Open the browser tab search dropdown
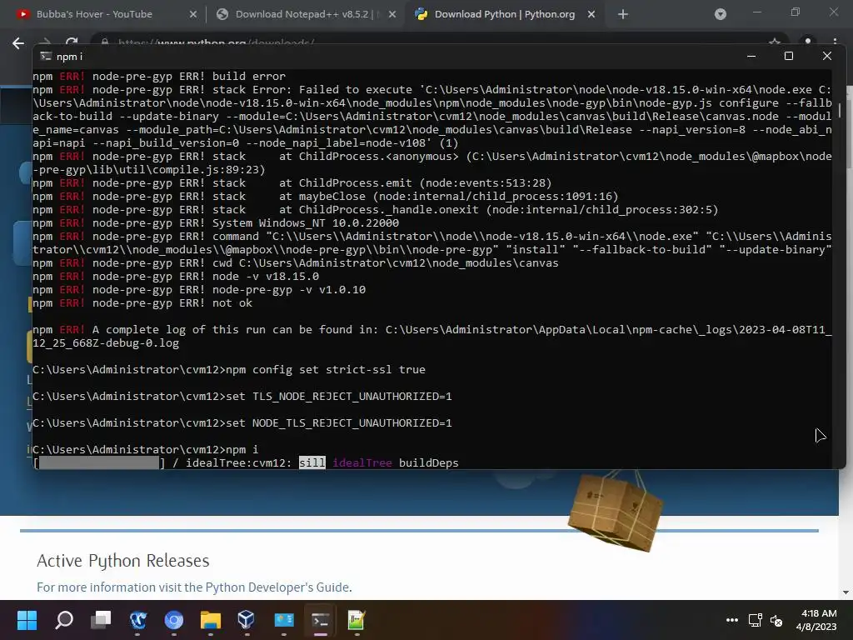Viewport: 853px width, 640px height. [x=721, y=15]
